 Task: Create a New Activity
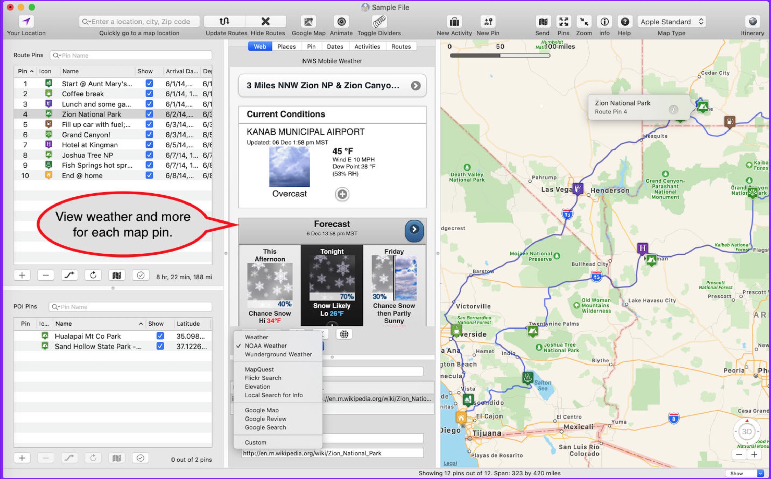454,22
